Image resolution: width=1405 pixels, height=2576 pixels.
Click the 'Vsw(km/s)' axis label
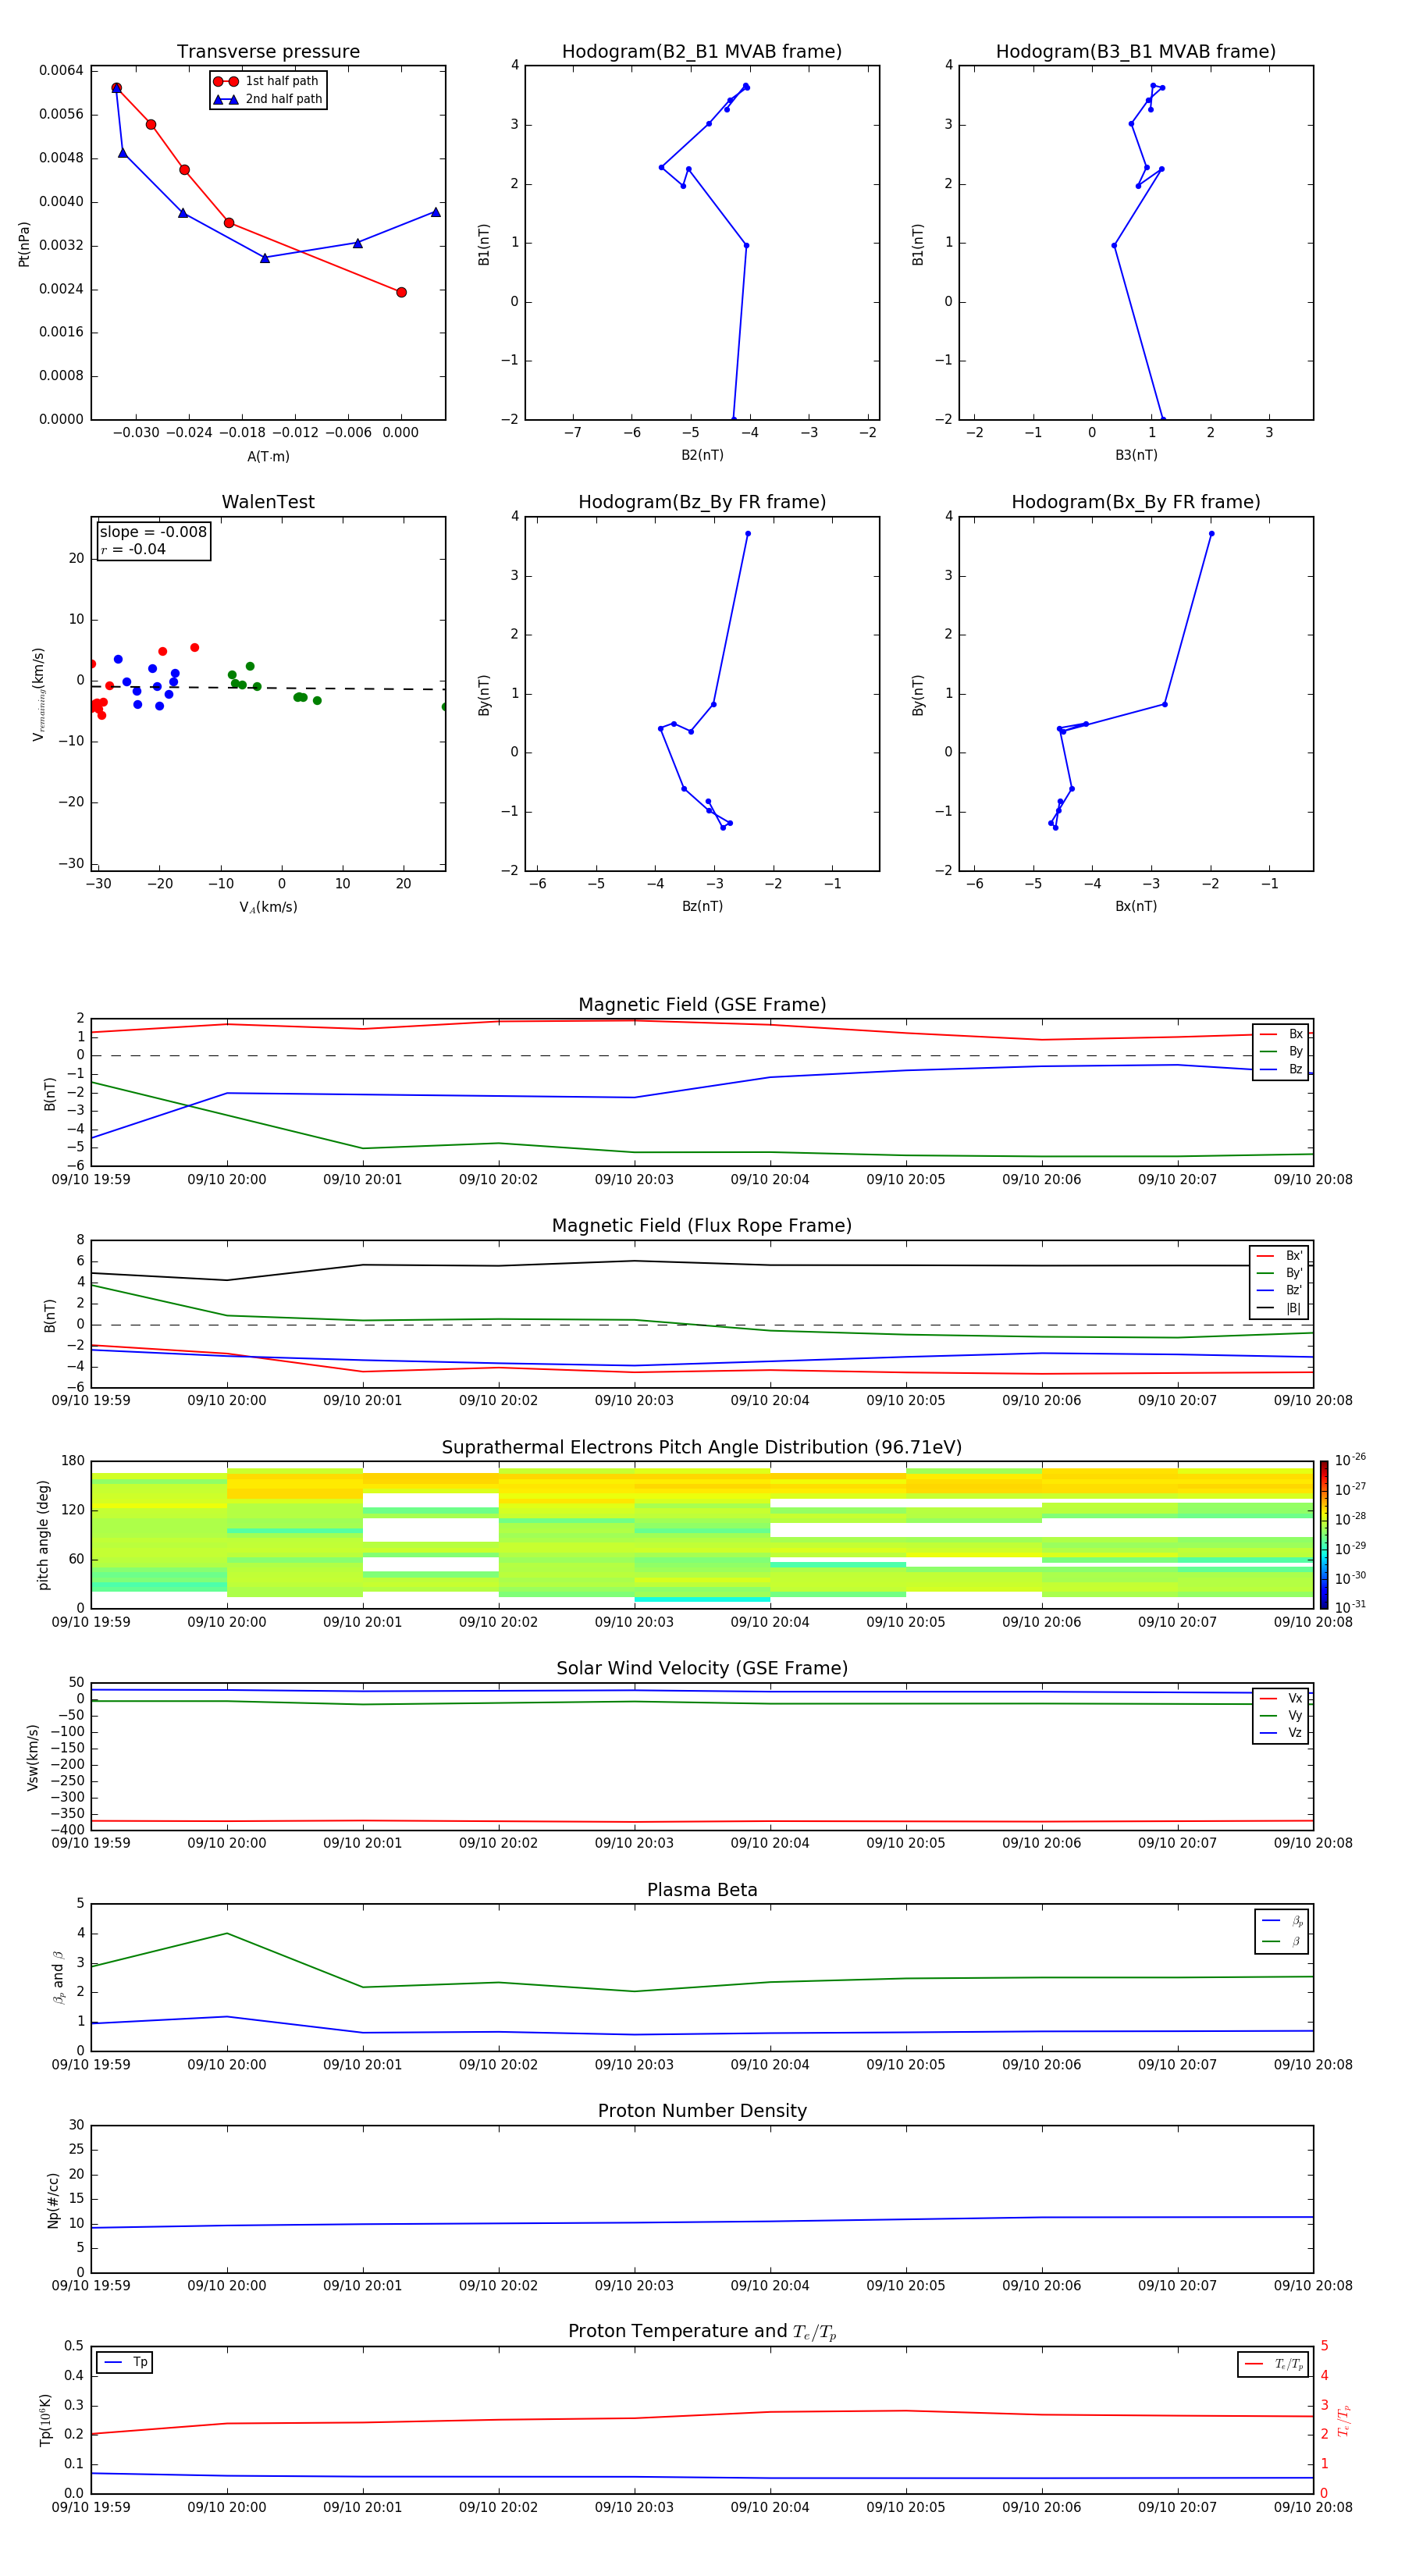click(x=33, y=1757)
